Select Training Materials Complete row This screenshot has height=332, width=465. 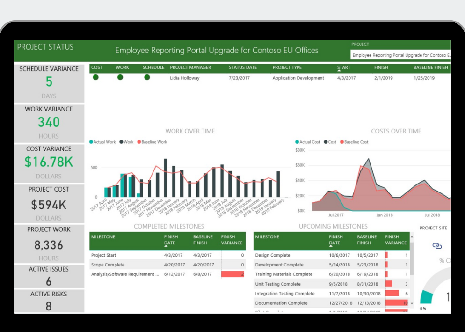pyautogui.click(x=332, y=274)
